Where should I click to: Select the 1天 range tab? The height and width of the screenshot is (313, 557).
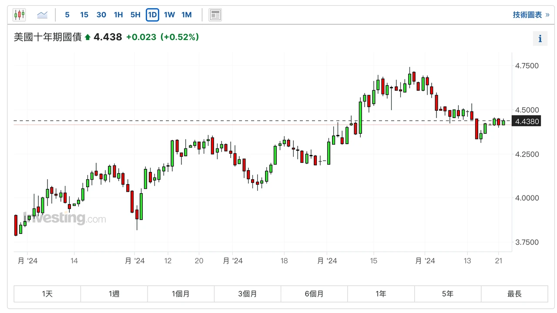47,294
